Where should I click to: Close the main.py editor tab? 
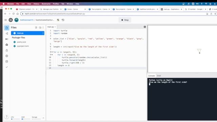pyautogui.click(x=55, y=27)
